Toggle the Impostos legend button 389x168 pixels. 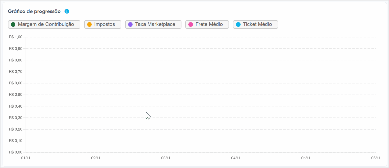tap(103, 24)
